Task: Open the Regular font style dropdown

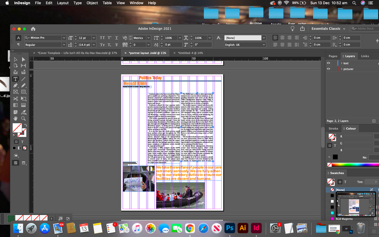Action: (x=64, y=45)
